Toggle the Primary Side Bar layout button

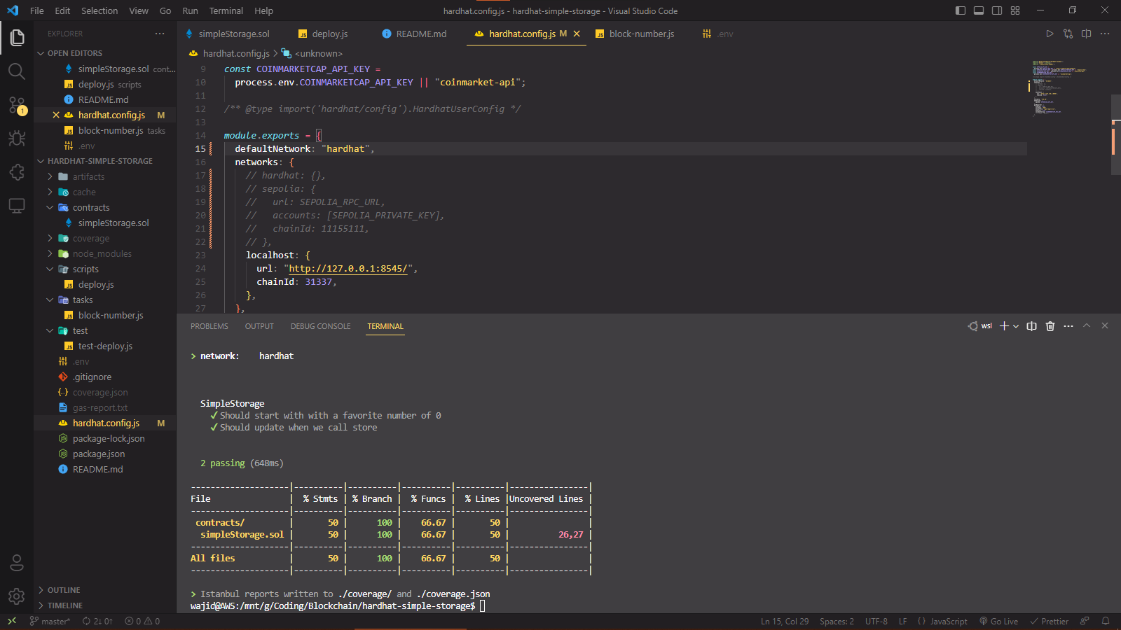click(961, 10)
